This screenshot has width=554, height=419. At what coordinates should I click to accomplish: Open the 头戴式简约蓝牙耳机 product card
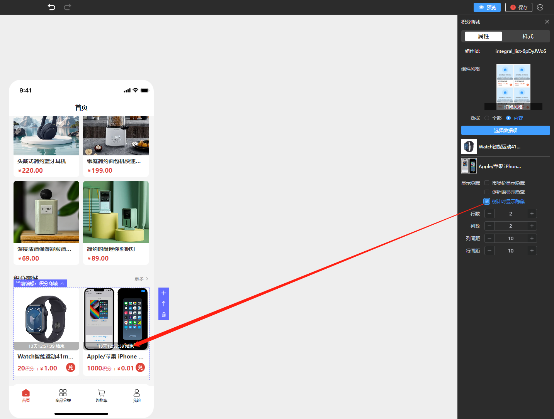(x=46, y=146)
